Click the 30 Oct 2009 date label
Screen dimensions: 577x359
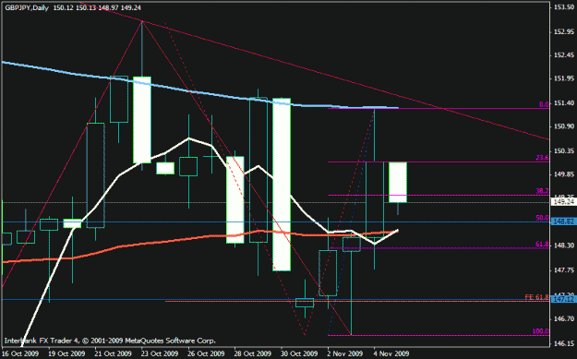(x=299, y=353)
